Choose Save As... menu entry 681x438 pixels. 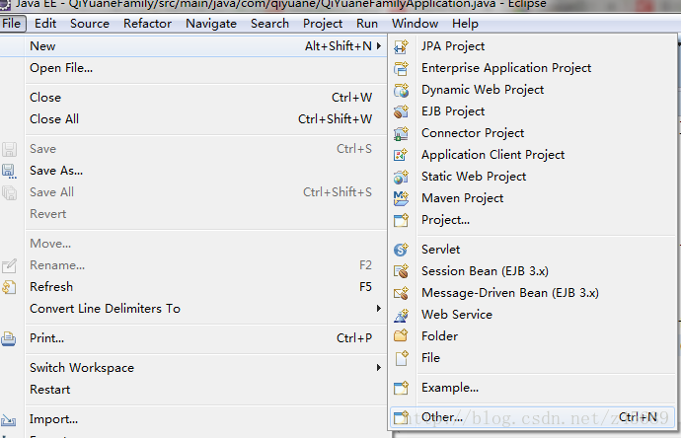tap(193, 170)
